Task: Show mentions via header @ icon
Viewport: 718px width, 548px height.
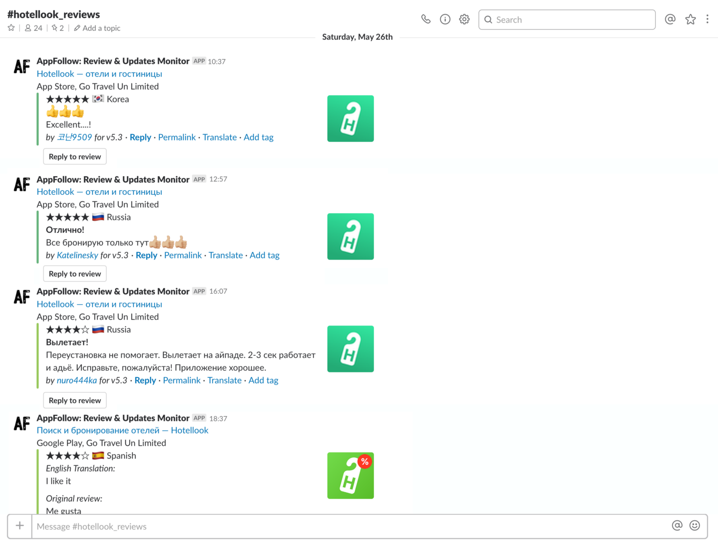Action: coord(670,19)
